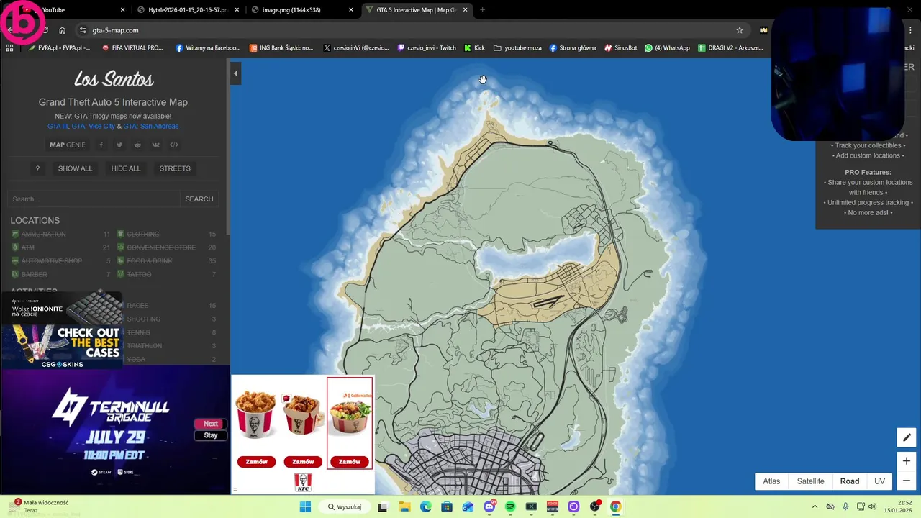Switch to the Hytale2026 image tab

point(186,10)
